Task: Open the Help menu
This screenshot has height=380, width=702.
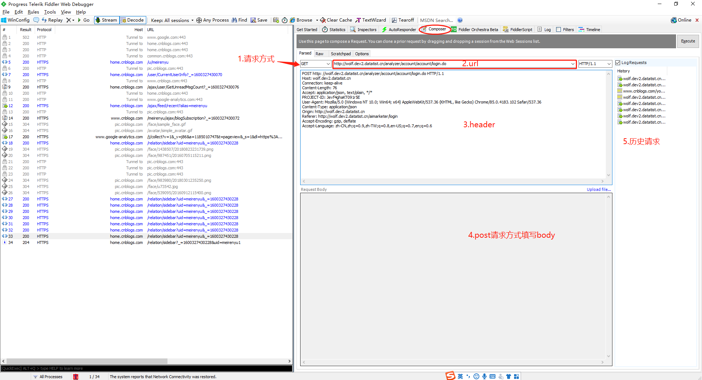Action: pyautogui.click(x=81, y=12)
